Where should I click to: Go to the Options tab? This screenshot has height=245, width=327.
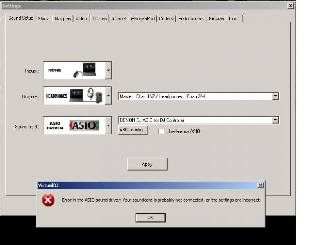(99, 19)
